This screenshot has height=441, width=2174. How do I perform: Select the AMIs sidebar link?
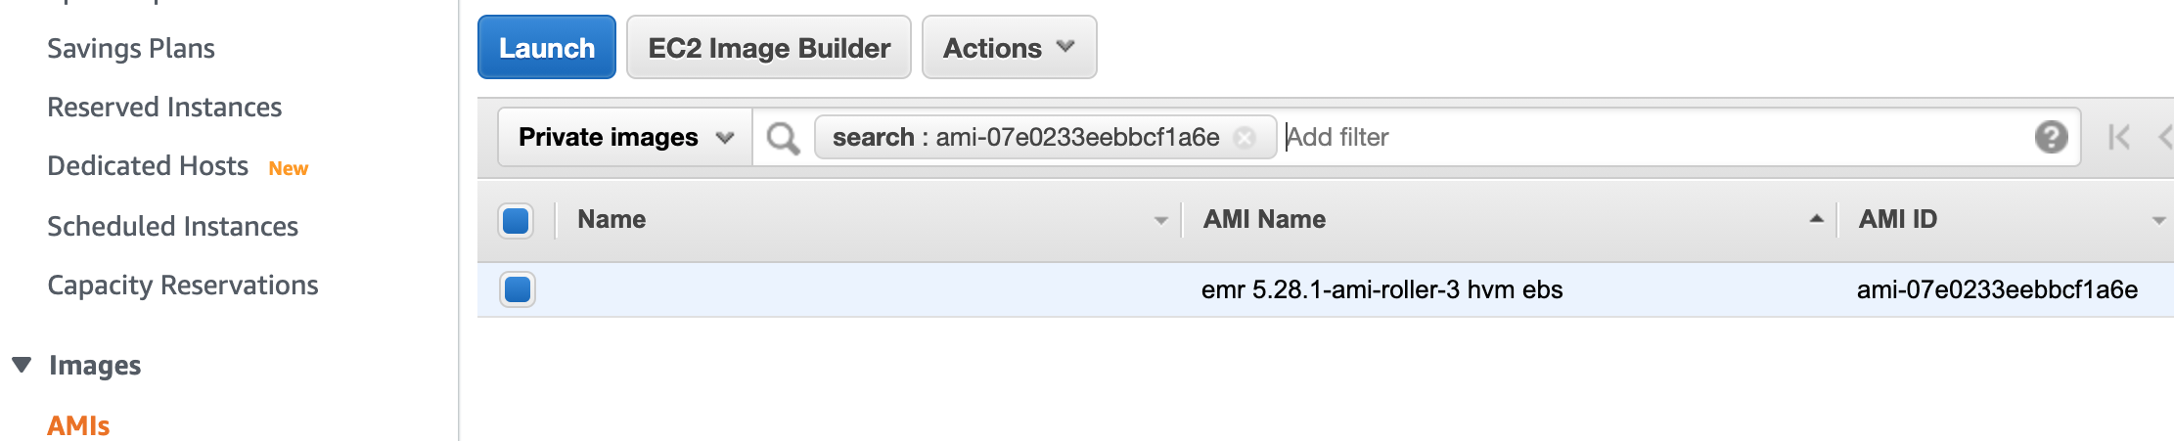(x=78, y=425)
